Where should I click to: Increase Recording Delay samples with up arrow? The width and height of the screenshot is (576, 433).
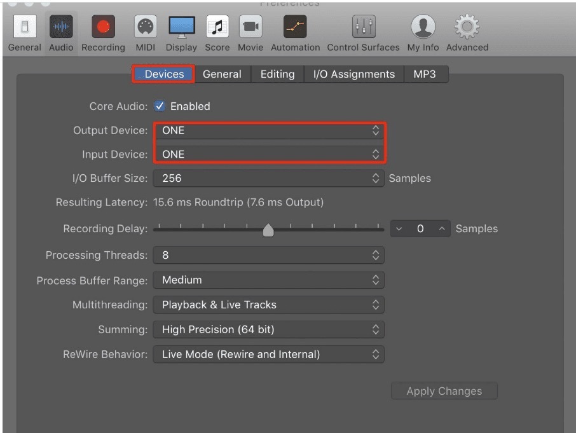[442, 229]
